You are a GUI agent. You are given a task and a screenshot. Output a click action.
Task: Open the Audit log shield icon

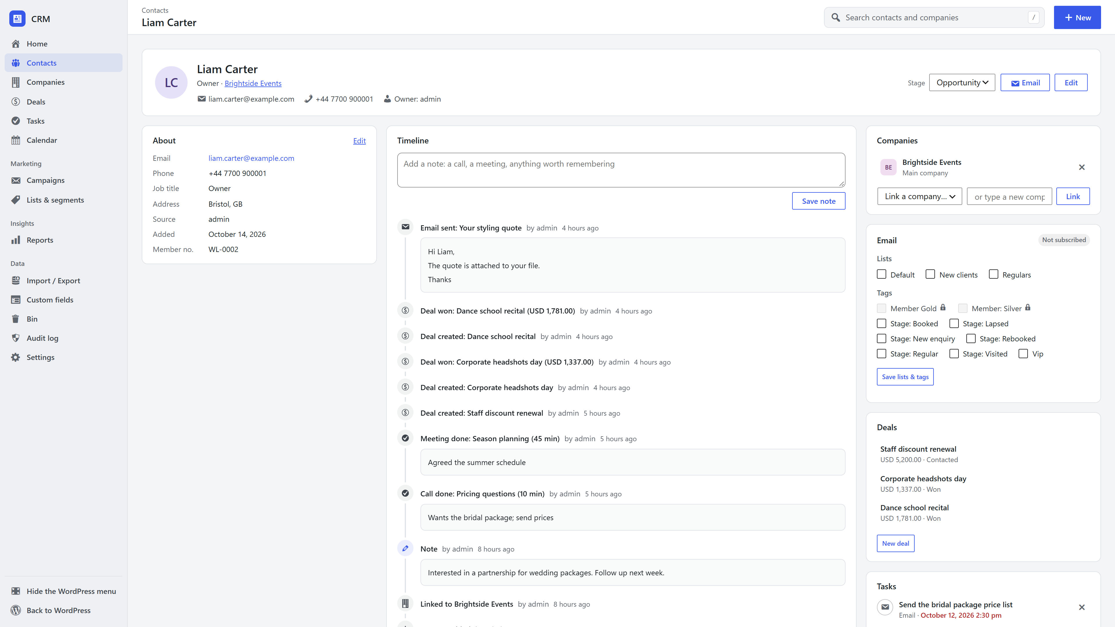pyautogui.click(x=16, y=338)
